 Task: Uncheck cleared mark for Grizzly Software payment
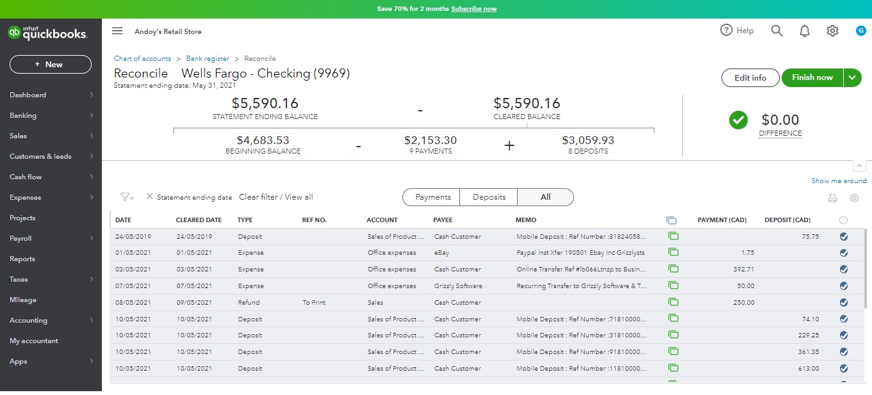843,286
